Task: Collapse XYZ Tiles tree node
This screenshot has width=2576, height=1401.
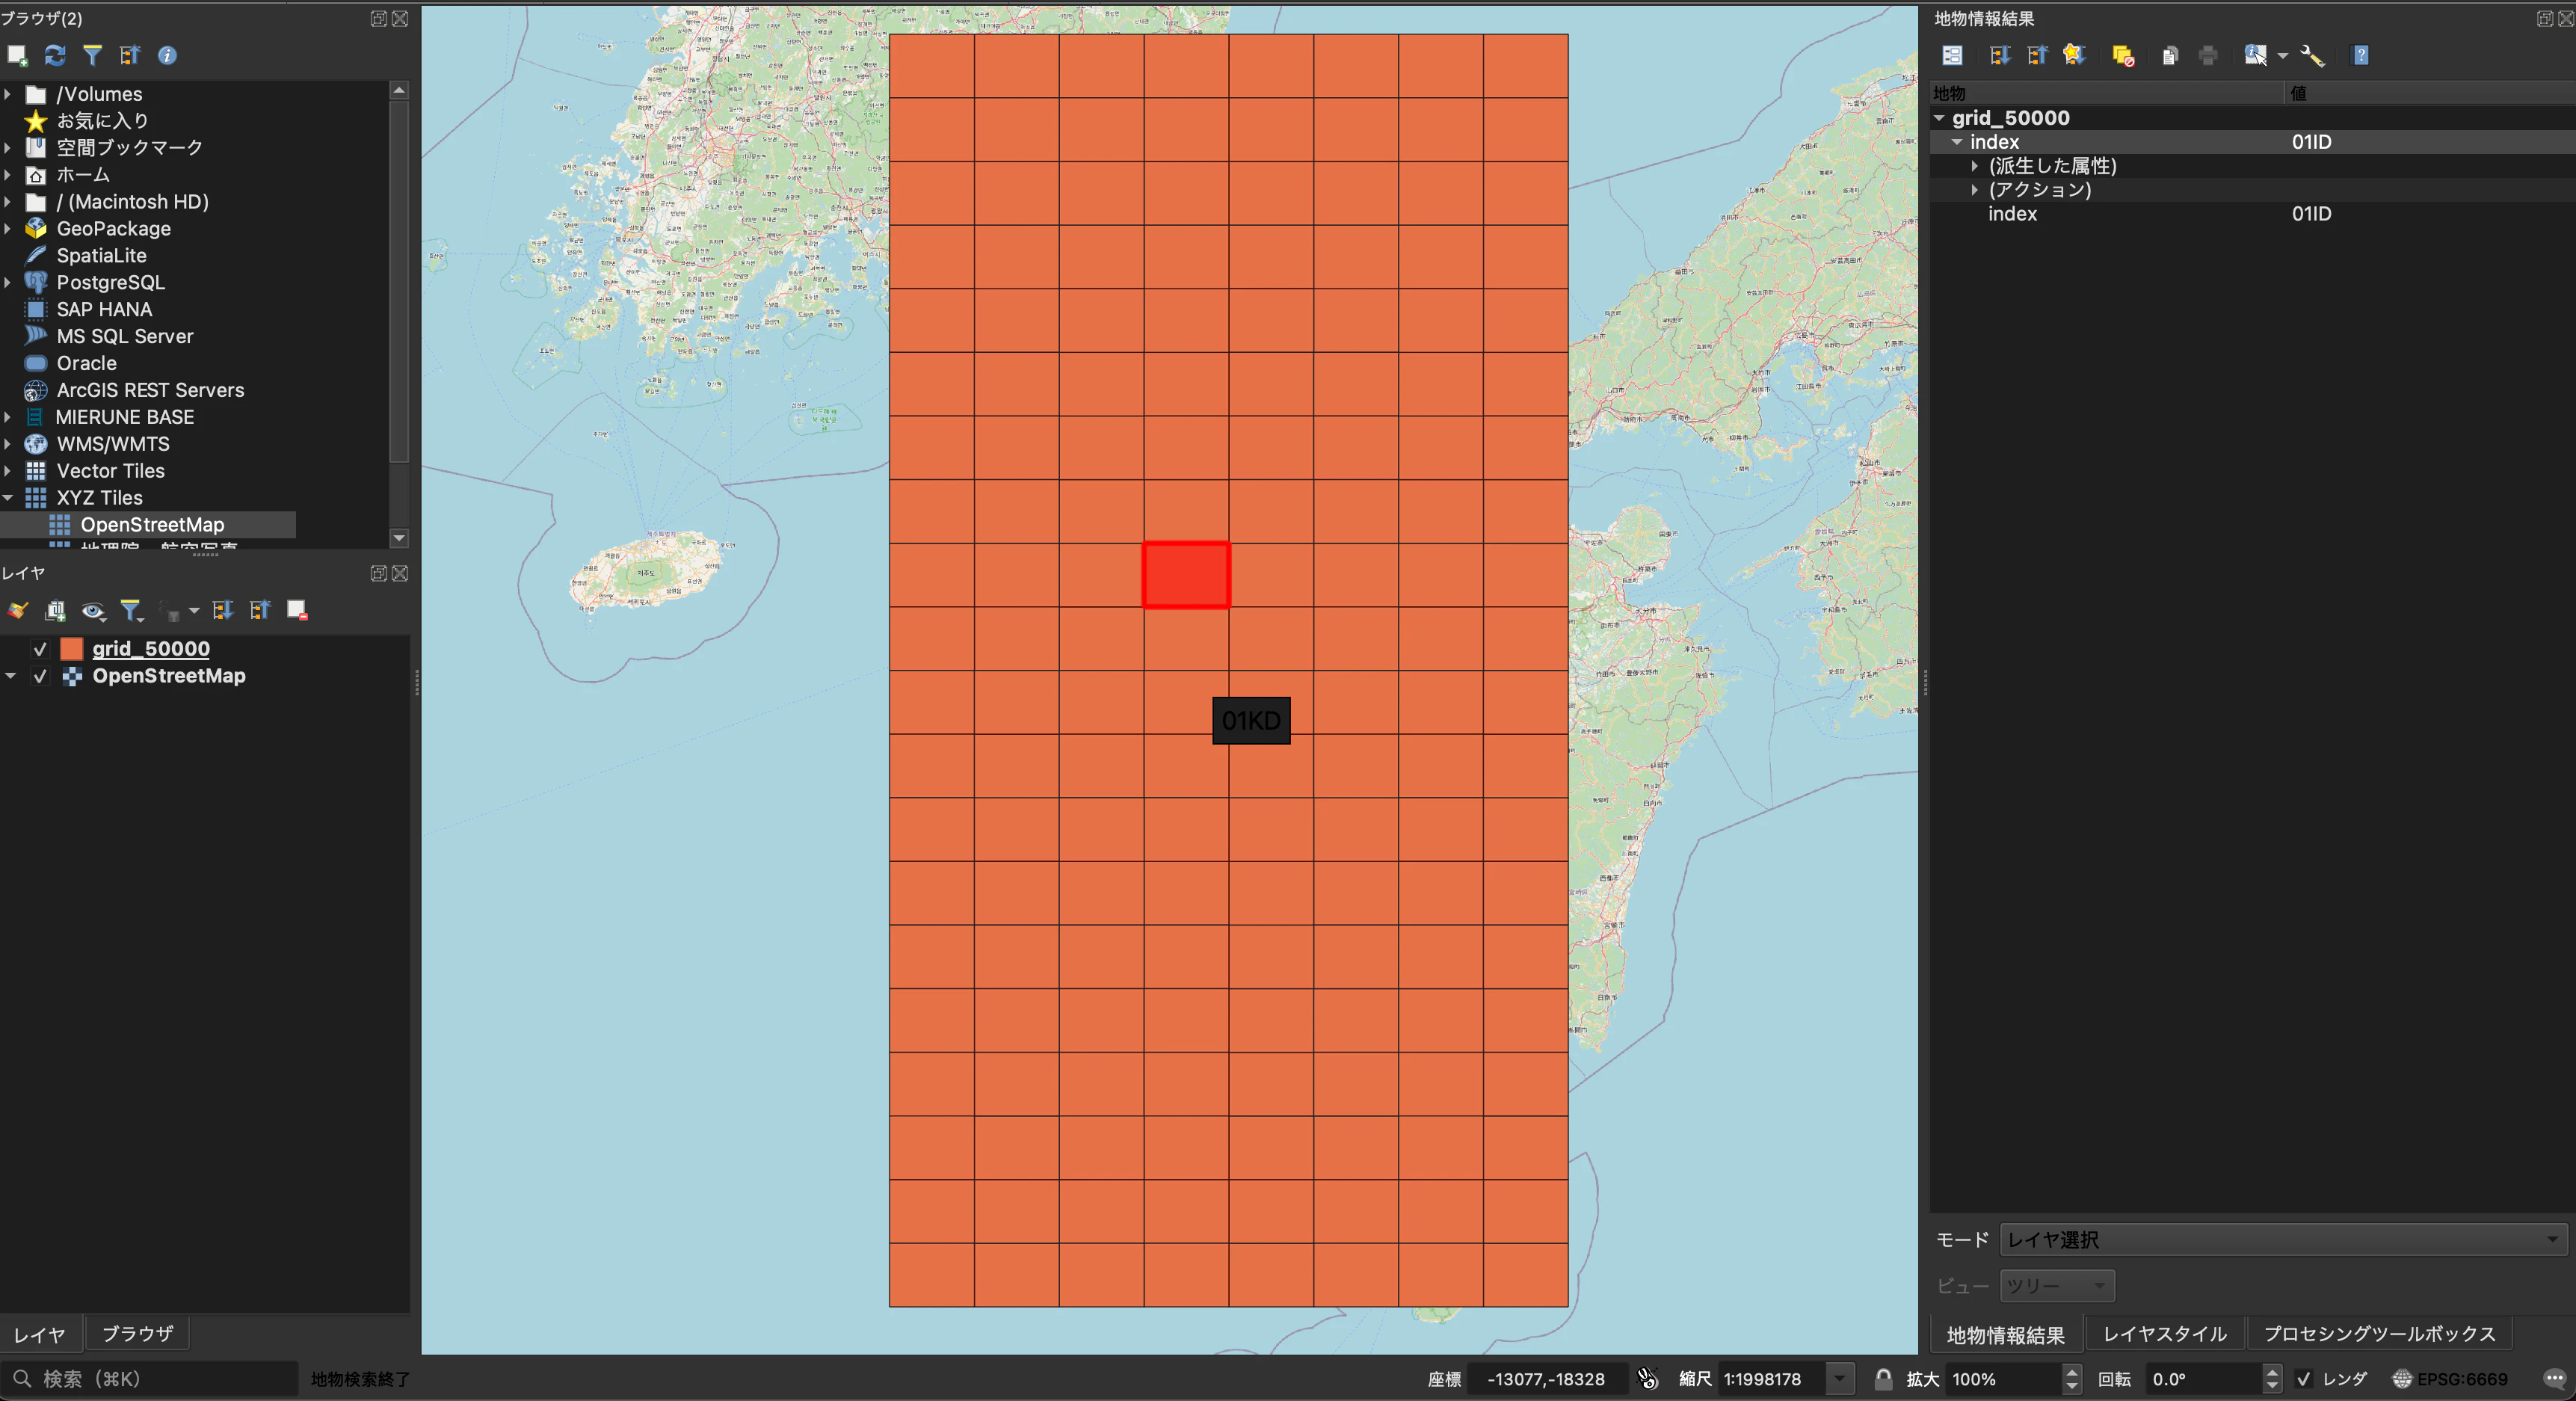Action: click(x=8, y=498)
